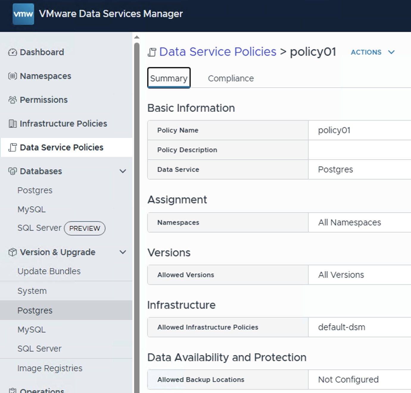This screenshot has width=411, height=393.
Task: Open Image Registries in sidebar
Action: [50, 368]
